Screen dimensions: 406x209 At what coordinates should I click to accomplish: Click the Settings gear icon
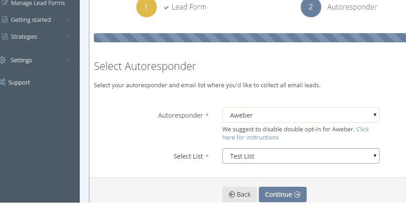(3, 60)
